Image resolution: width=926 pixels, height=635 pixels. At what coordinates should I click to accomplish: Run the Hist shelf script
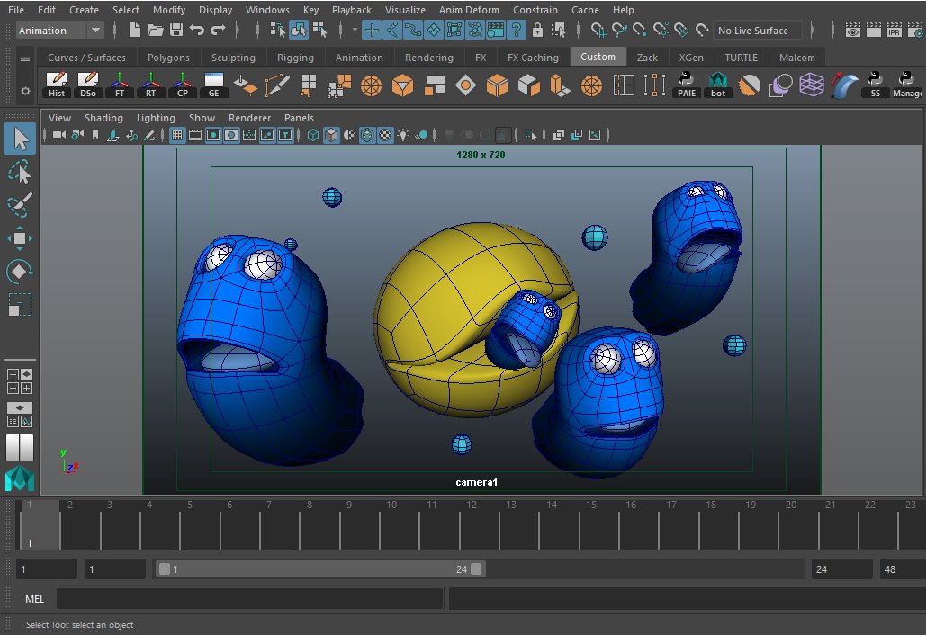pyautogui.click(x=57, y=85)
